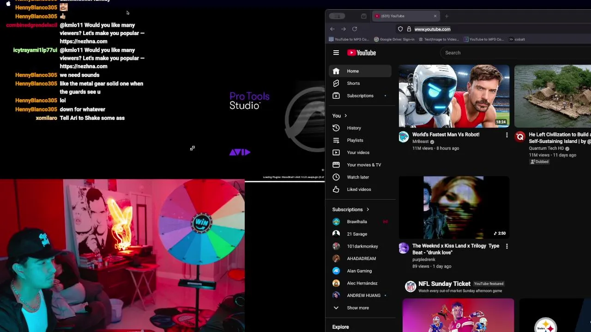Image resolution: width=591 pixels, height=332 pixels.
Task: Click HennyBlanco305 'we need sounds' chat message
Action: pos(79,75)
